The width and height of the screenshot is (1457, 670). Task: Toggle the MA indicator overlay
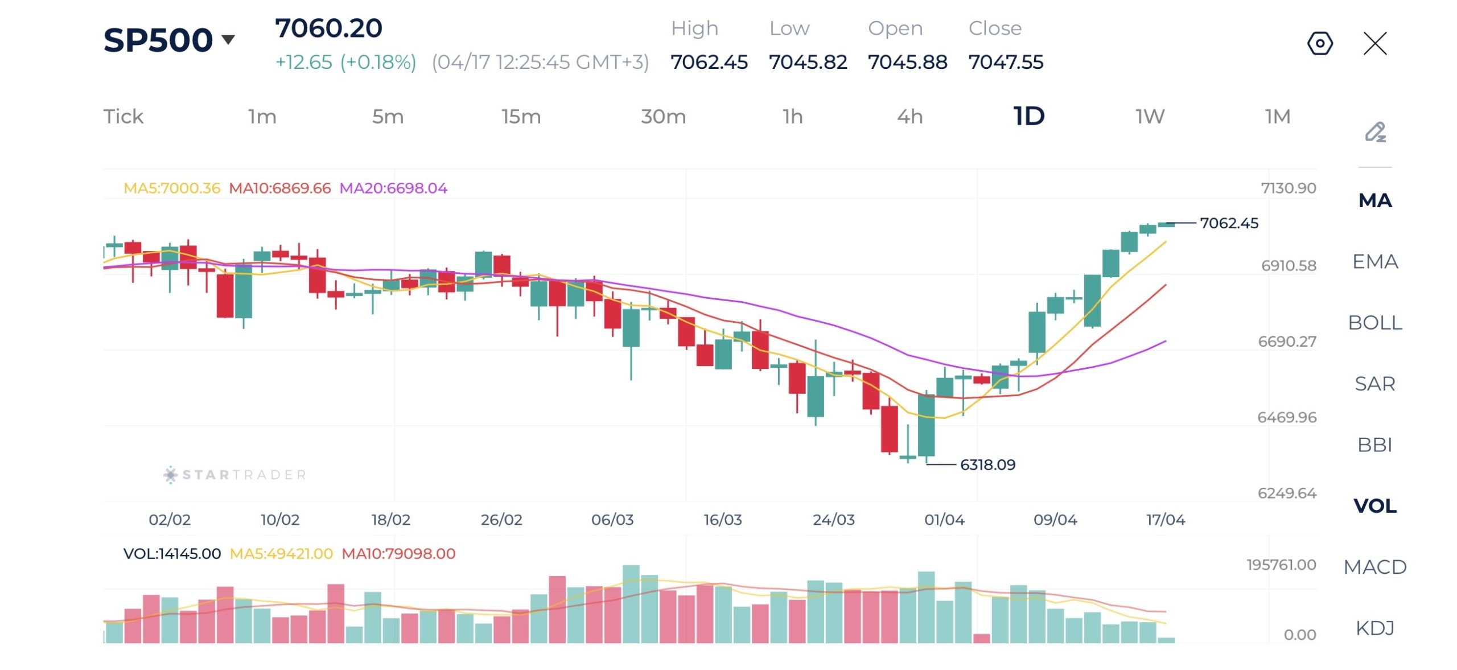pyautogui.click(x=1374, y=200)
